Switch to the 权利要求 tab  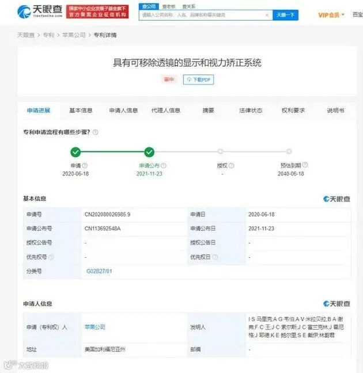pyautogui.click(x=293, y=111)
